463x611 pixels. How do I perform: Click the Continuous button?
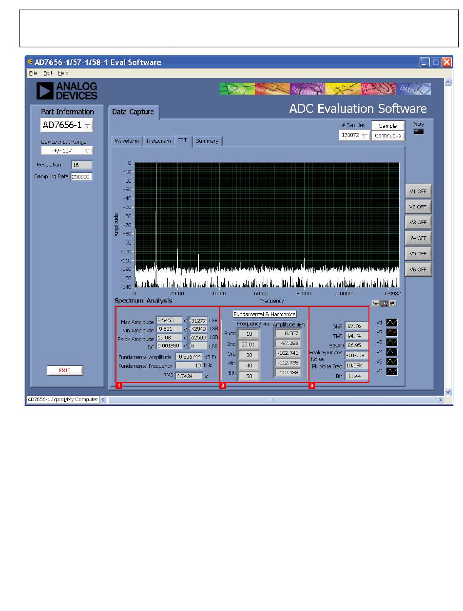tap(388, 136)
